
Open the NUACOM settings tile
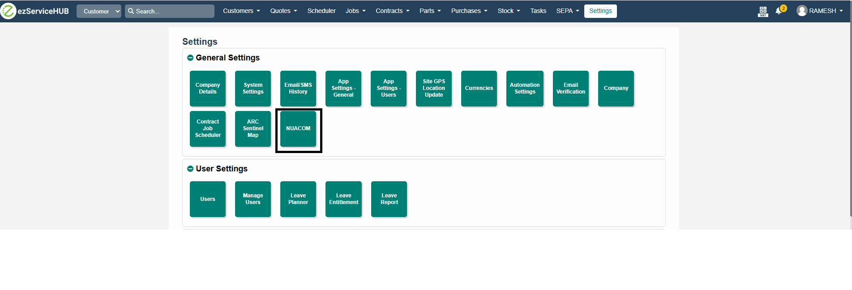coord(298,128)
